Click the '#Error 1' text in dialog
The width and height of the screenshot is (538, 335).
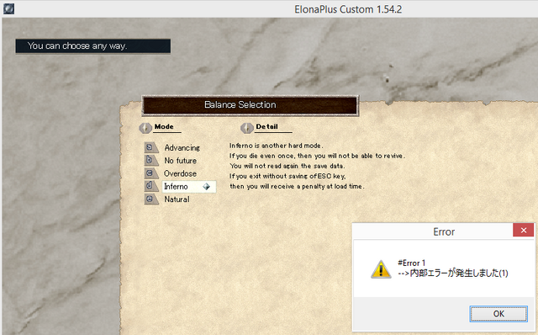point(411,263)
